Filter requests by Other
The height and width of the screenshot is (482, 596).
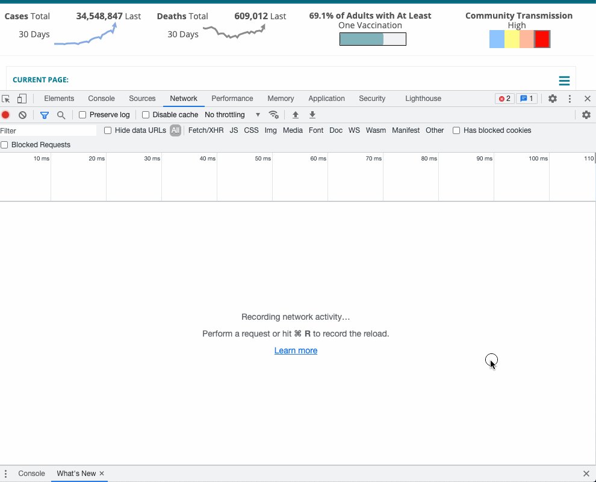click(x=435, y=130)
